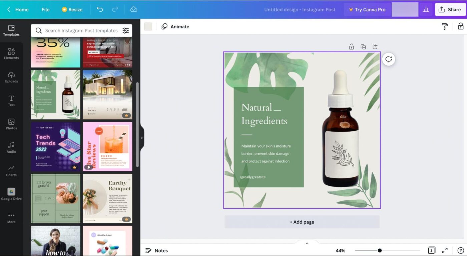Add a new page below the canvas
This screenshot has width=467, height=256.
click(302, 222)
